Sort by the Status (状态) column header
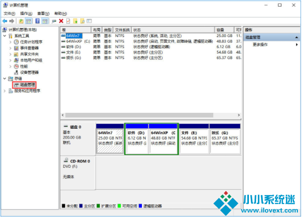Image resolution: width=302 pixels, height=218 pixels. [173, 30]
